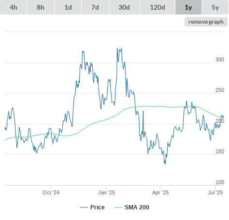229x220 pixels.
Task: Click the 250 y-axis gridline label
Action: click(x=220, y=90)
